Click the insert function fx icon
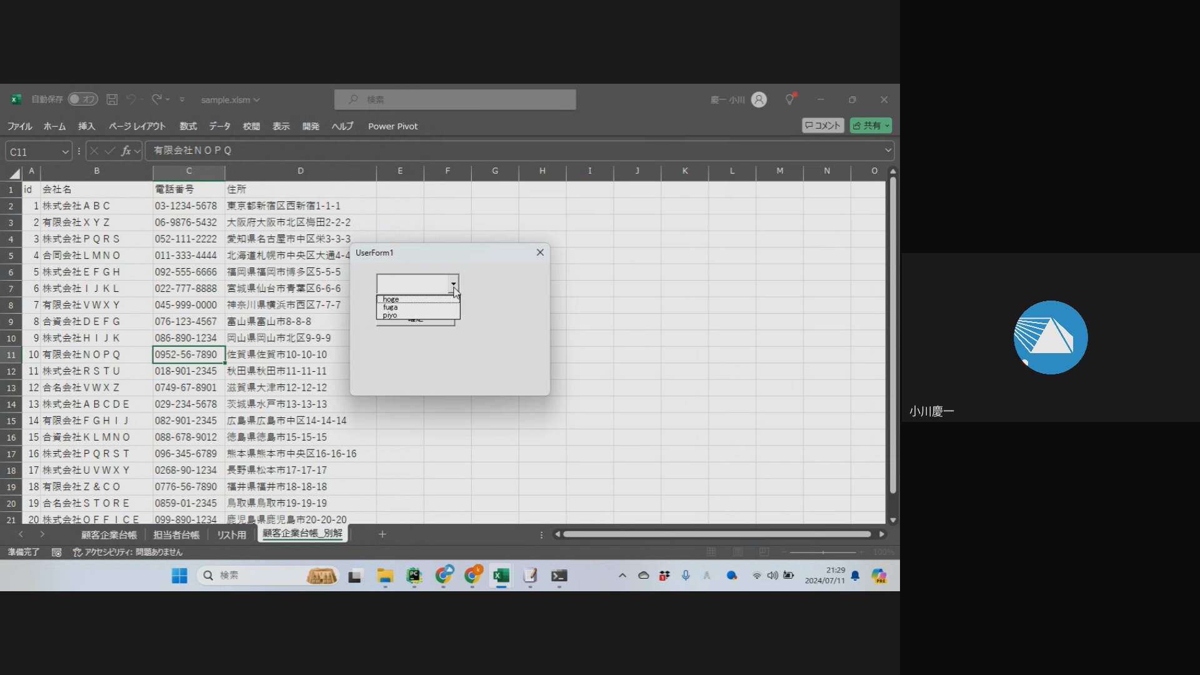Image resolution: width=1200 pixels, height=675 pixels. pos(126,151)
